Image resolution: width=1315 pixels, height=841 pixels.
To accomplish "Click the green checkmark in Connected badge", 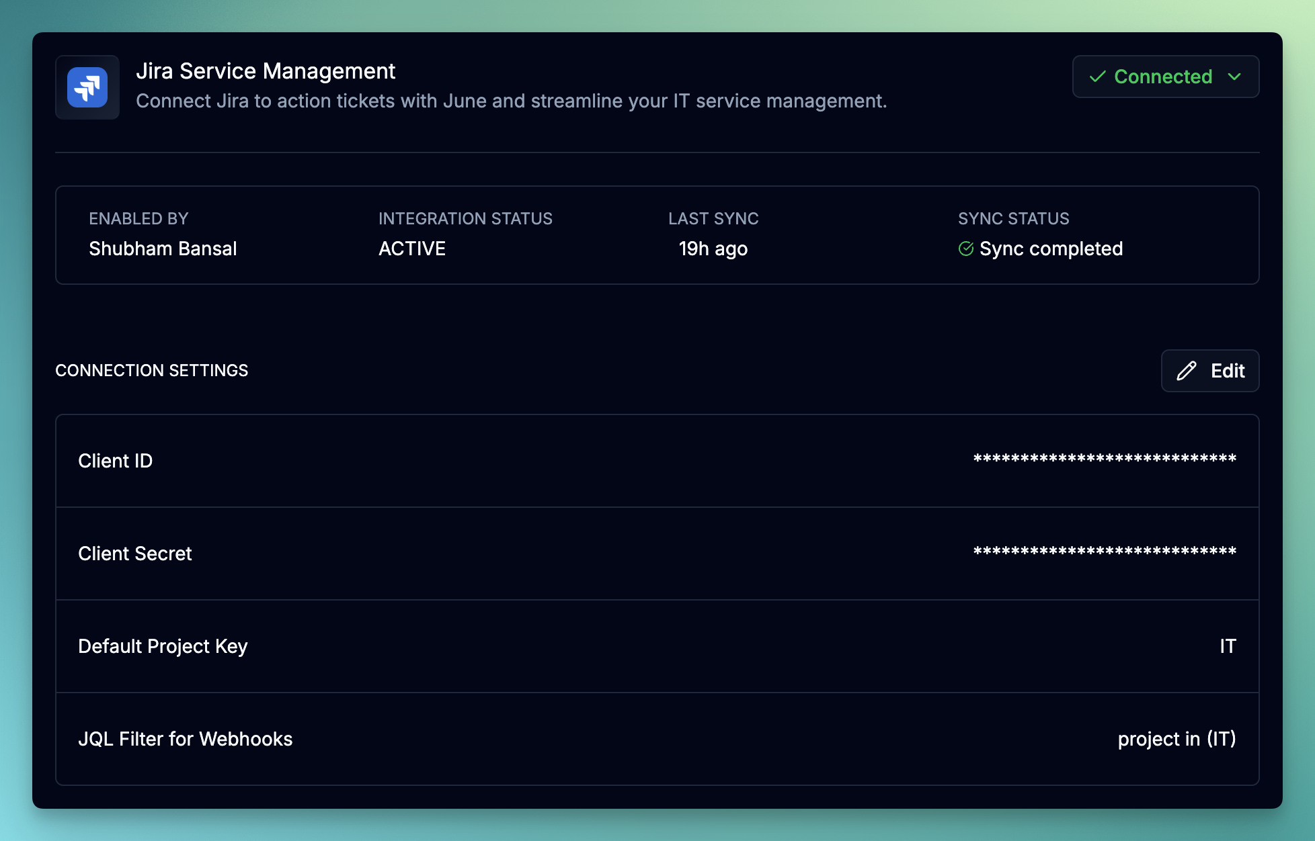I will pyautogui.click(x=1098, y=77).
